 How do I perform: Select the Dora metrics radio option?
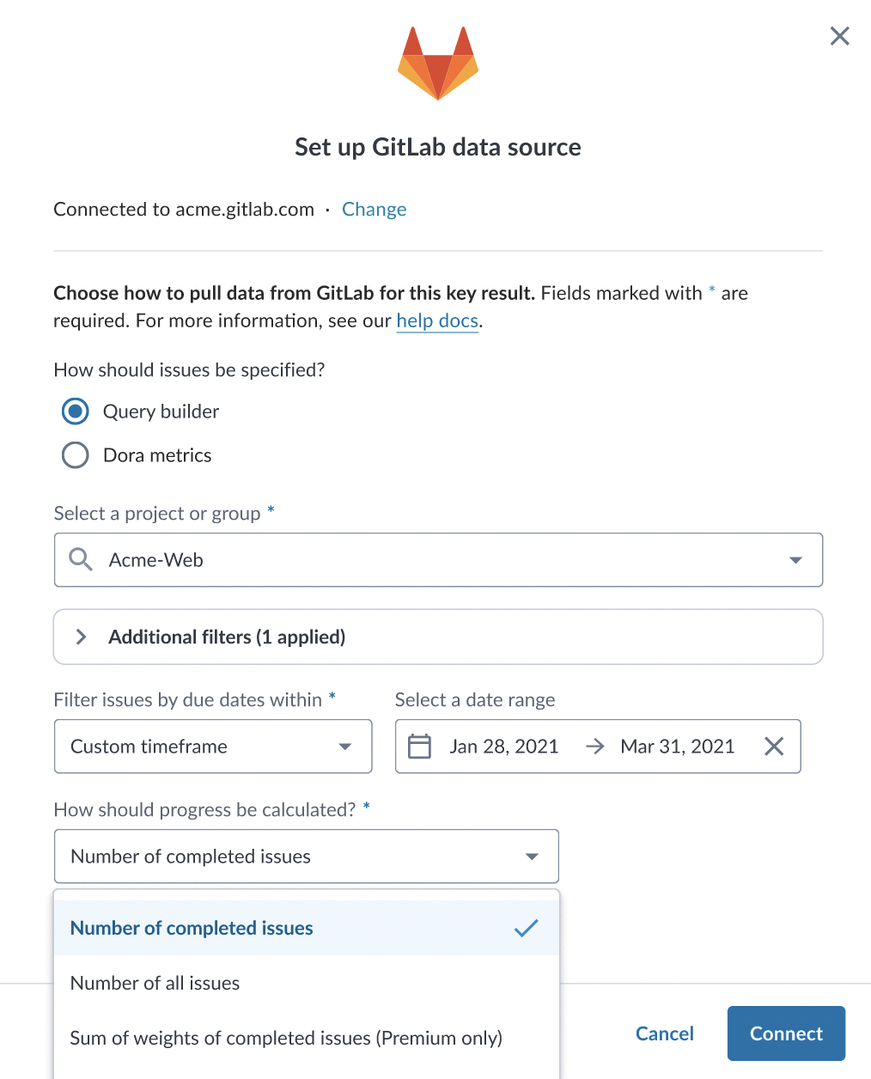coord(76,455)
